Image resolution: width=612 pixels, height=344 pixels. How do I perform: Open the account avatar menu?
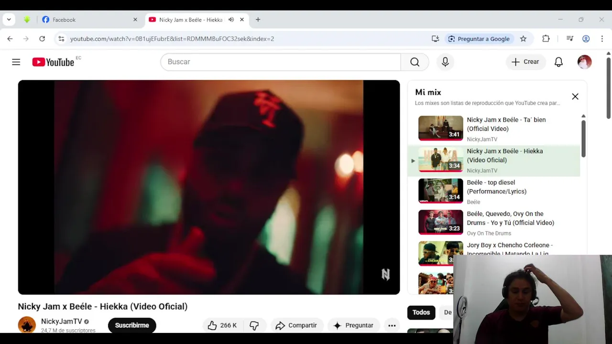pos(584,62)
